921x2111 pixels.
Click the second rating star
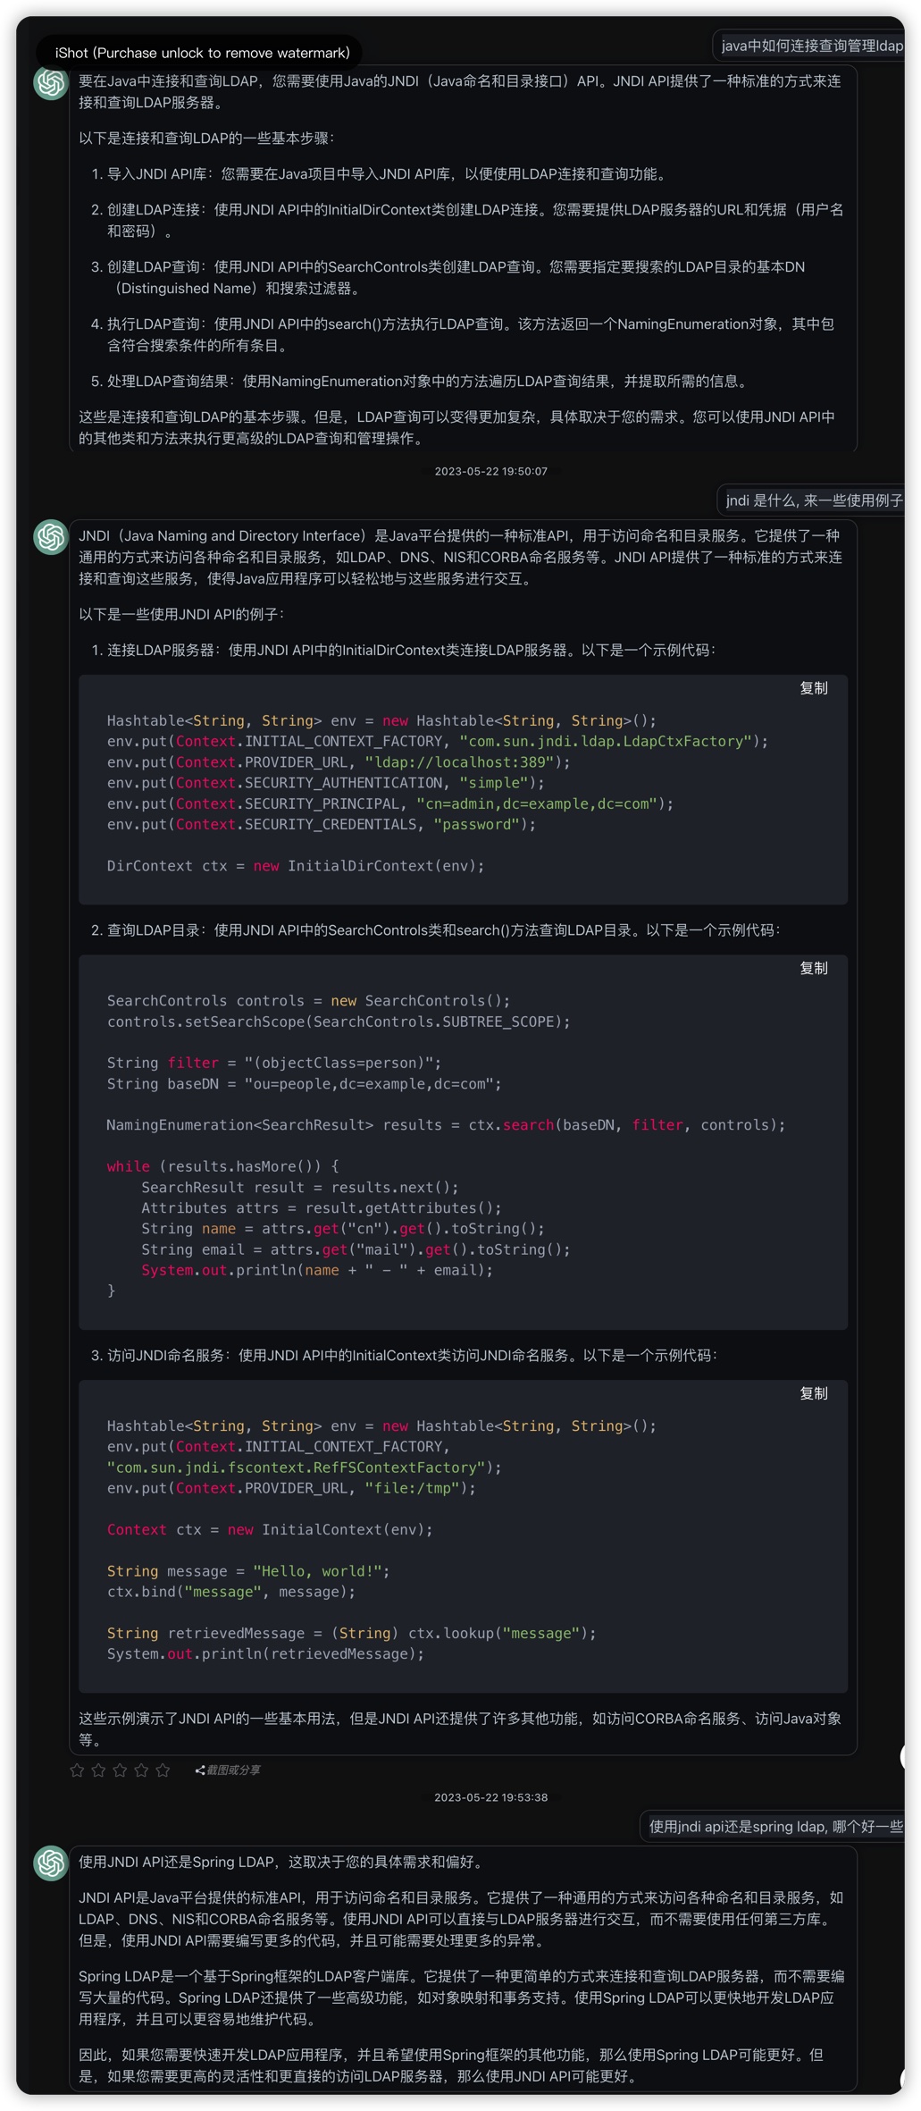(98, 1770)
